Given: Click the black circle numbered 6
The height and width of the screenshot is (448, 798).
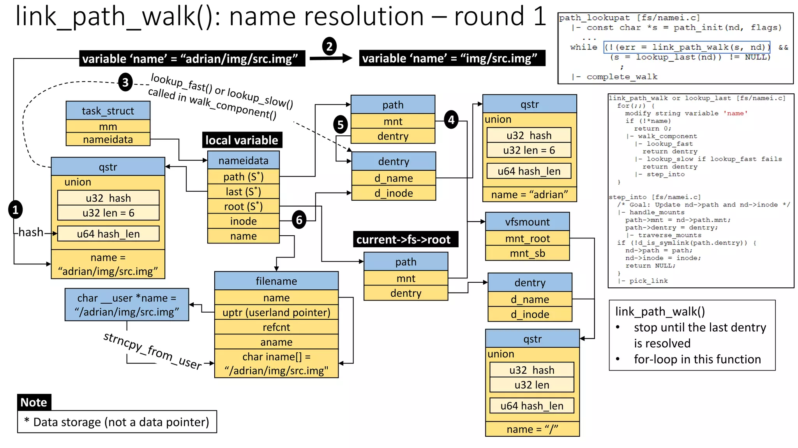Looking at the screenshot, I should click(x=299, y=220).
